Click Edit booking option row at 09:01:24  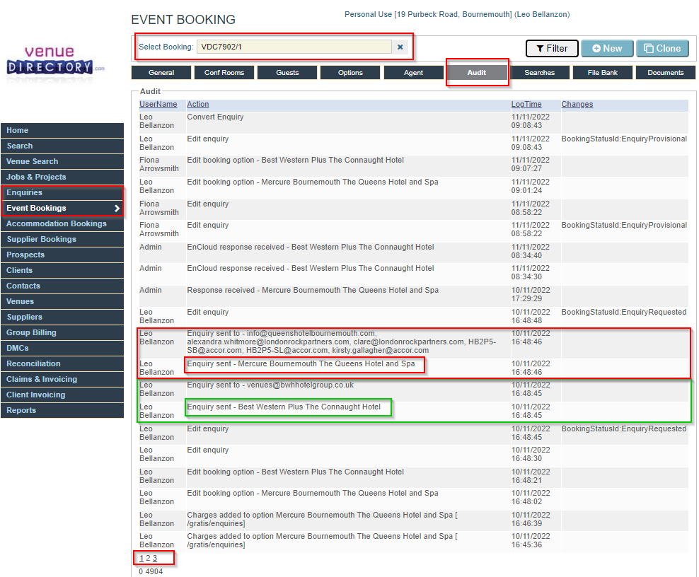[413, 186]
